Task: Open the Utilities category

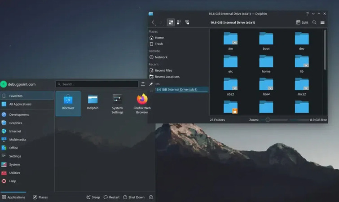Action: tap(27, 173)
